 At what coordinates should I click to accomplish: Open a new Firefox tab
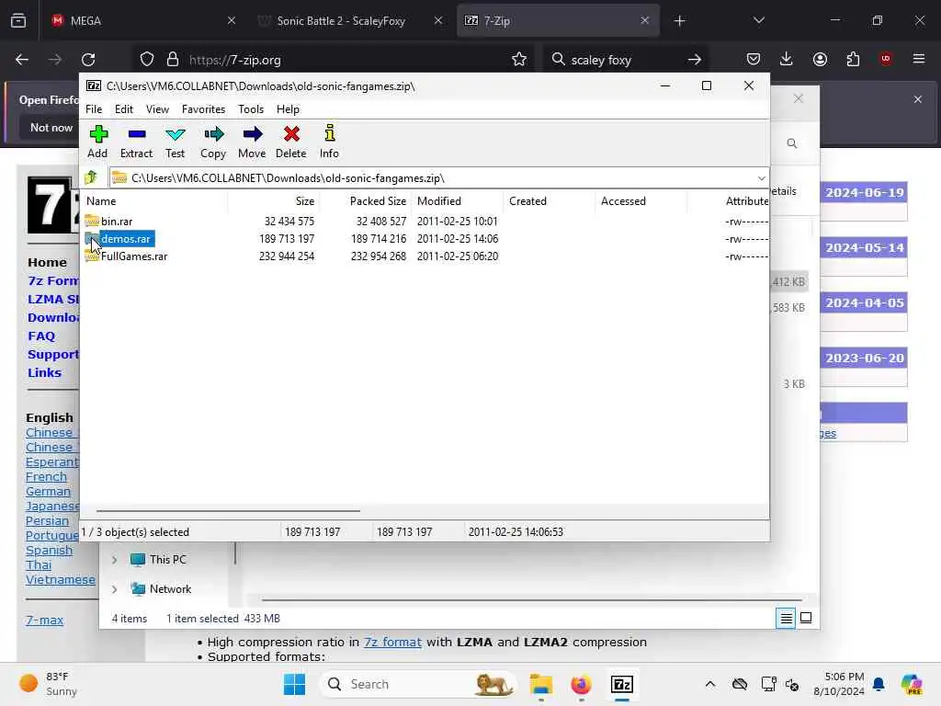pyautogui.click(x=679, y=21)
